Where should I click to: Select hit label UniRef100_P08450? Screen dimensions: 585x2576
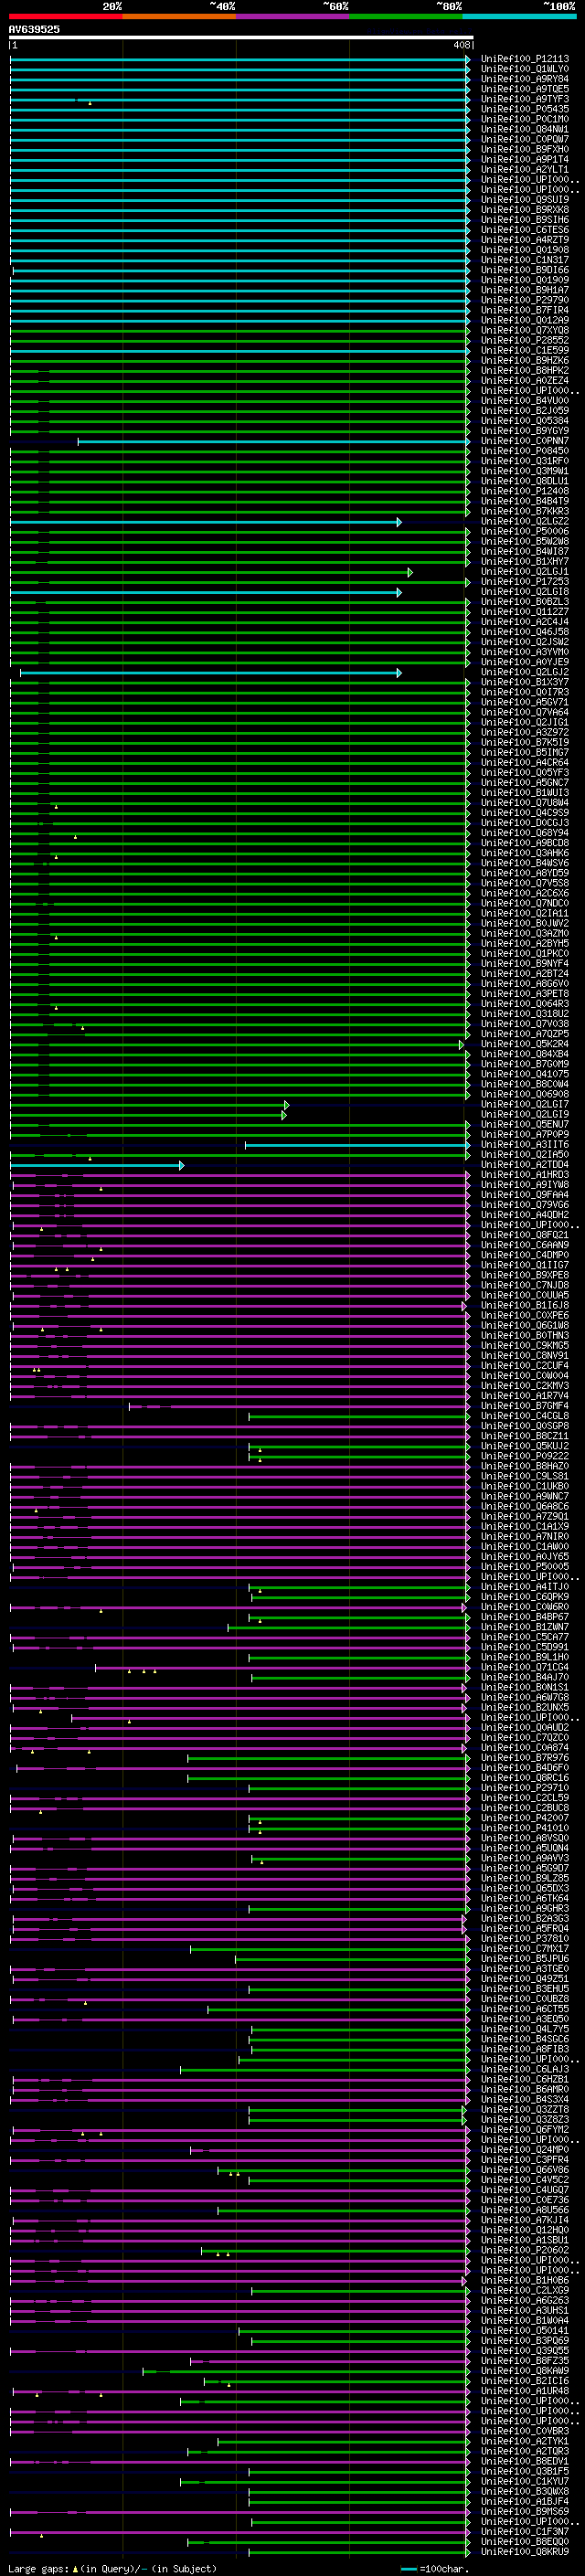tap(525, 451)
